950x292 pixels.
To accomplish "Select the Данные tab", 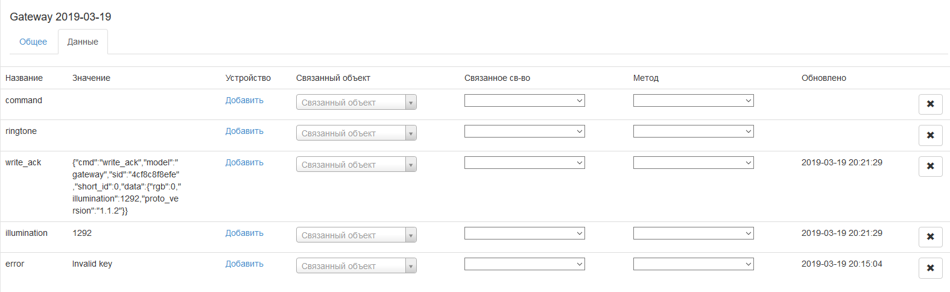I will [83, 42].
